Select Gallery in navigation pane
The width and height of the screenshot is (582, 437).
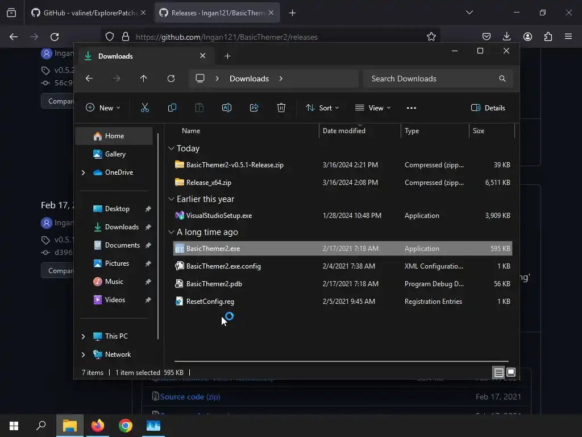[114, 154]
